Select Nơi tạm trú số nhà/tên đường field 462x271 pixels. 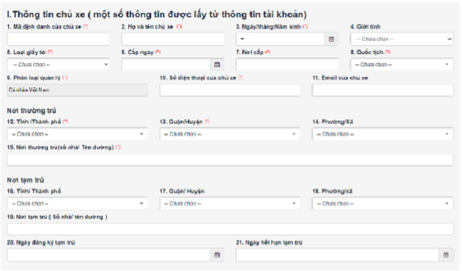(x=230, y=229)
